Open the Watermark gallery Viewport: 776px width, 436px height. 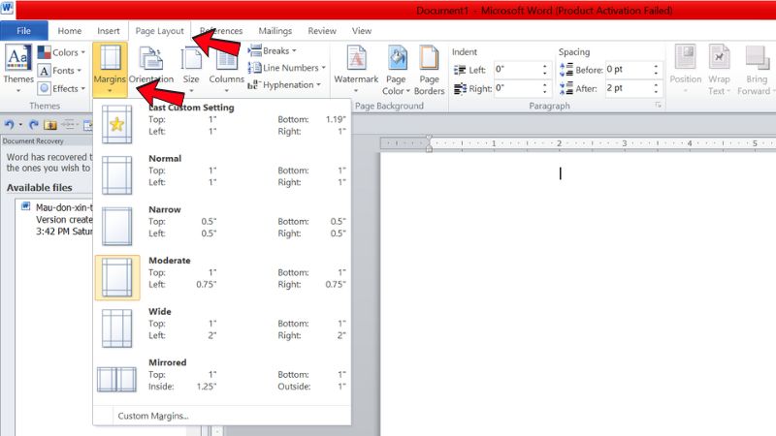356,69
